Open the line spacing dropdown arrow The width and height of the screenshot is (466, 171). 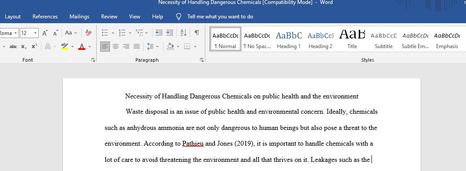tap(157, 47)
